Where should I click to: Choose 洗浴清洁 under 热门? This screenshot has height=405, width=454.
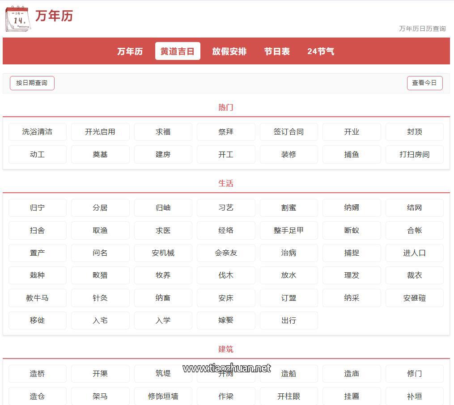(x=38, y=132)
